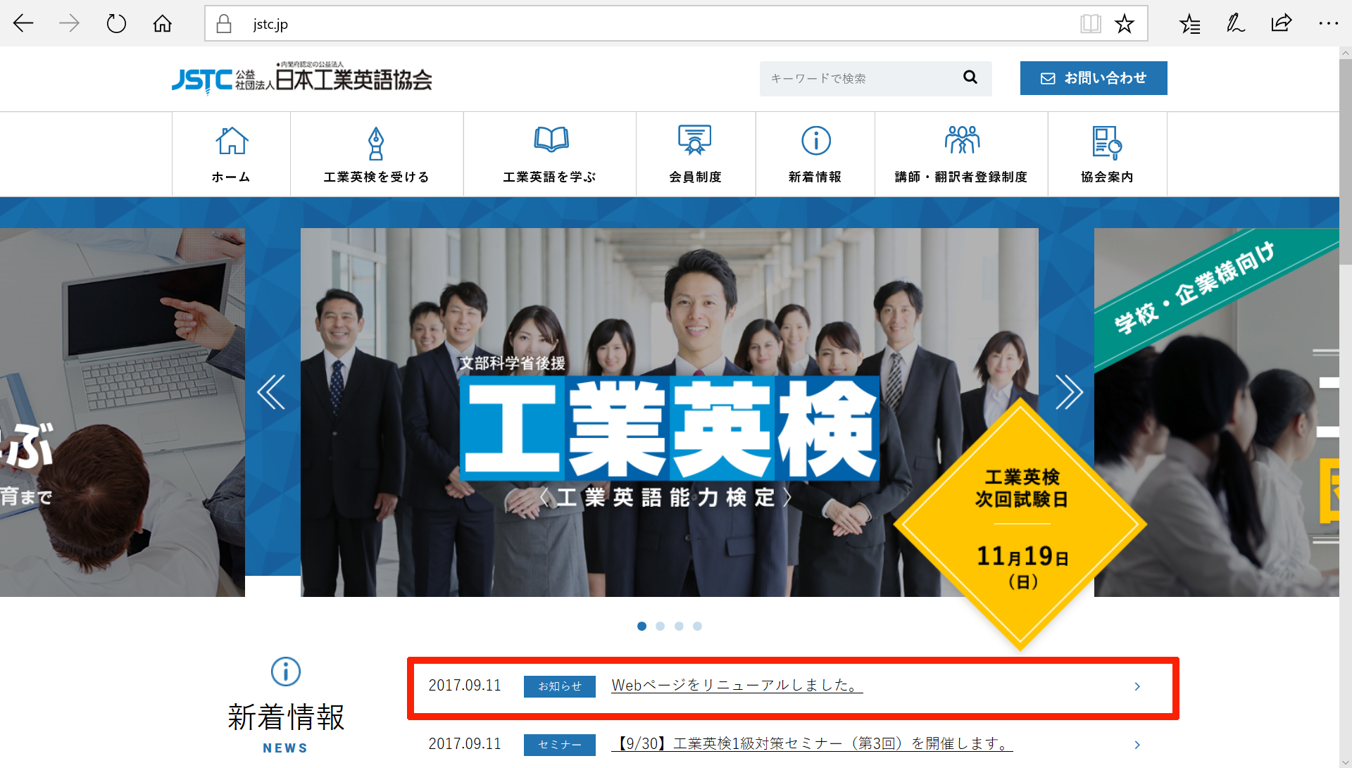Viewport: 1352px width, 768px height.
Task: Open 工業英検を受ける navigation item
Action: coord(377,154)
